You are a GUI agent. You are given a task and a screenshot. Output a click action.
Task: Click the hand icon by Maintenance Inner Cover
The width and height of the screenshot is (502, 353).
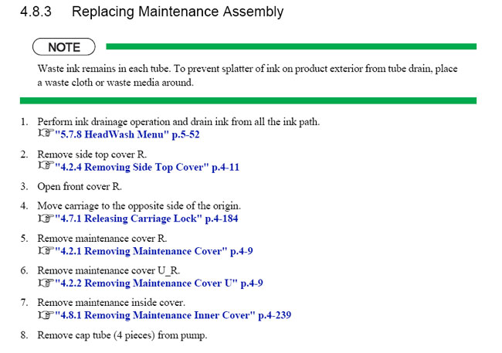tap(46, 314)
